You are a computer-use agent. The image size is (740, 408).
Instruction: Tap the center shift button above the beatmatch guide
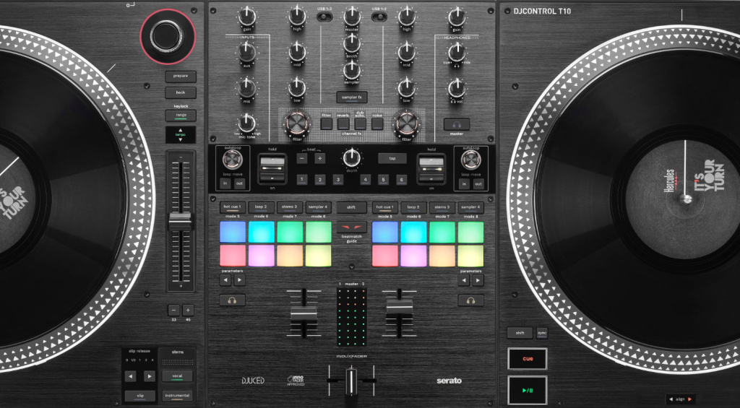(x=352, y=207)
